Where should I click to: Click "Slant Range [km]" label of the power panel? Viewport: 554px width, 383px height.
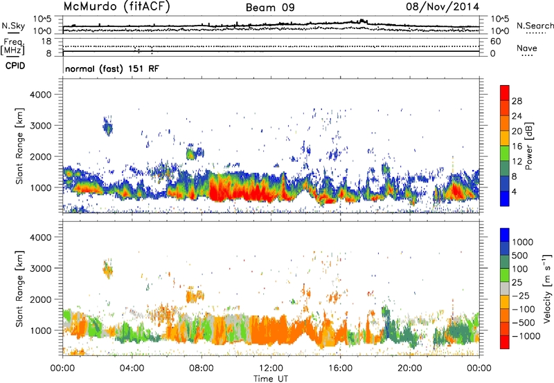coord(19,146)
